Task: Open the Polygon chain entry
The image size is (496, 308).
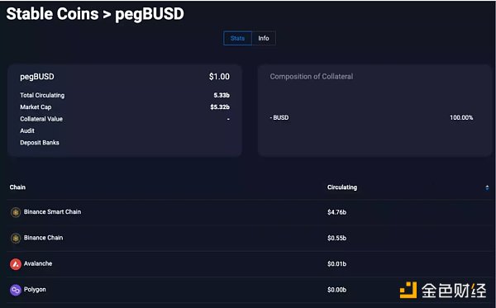Action: click(x=35, y=290)
